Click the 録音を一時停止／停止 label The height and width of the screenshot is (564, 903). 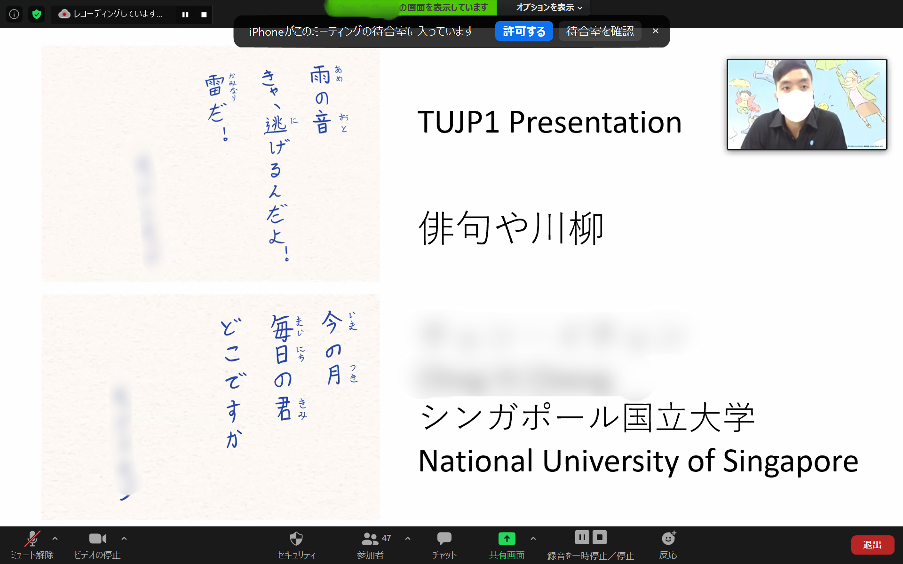point(591,556)
